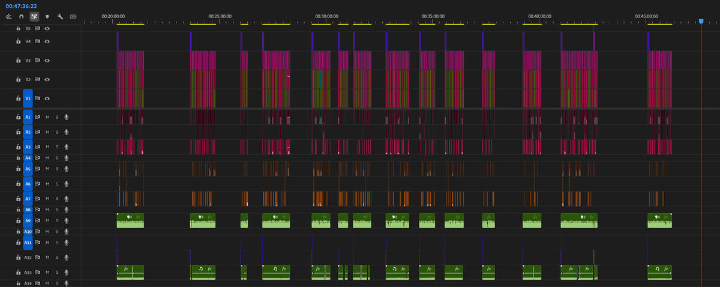
Task: Toggle sync lock on track A3
Action: pyautogui.click(x=37, y=147)
